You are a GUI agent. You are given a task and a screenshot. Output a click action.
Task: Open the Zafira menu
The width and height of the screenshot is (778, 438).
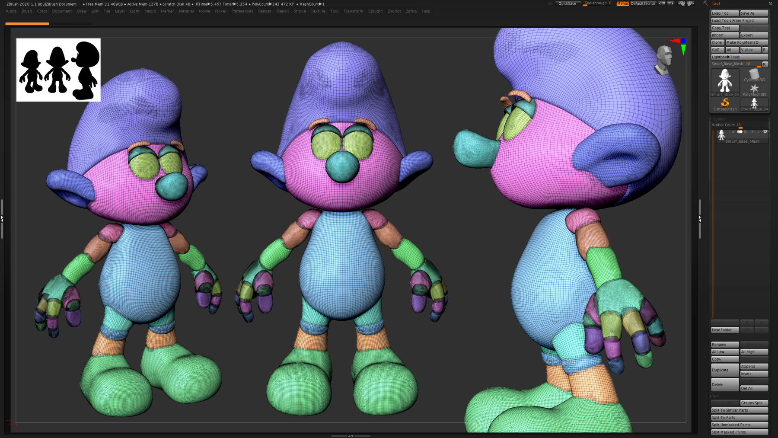point(411,11)
